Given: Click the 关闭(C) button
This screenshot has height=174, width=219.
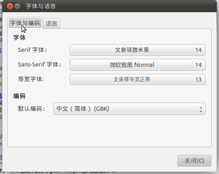Looking at the screenshot, I should coord(194,161).
